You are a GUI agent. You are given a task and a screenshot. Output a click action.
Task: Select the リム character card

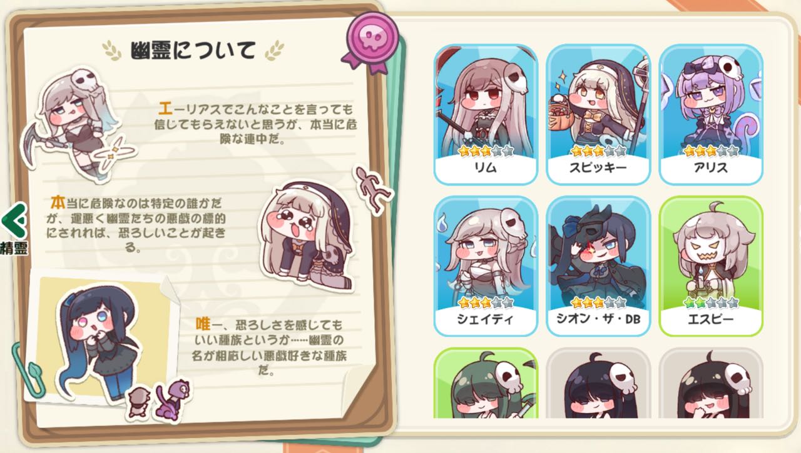[486, 114]
